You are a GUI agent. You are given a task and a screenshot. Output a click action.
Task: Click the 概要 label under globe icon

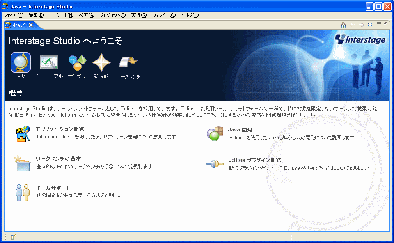tap(20, 76)
